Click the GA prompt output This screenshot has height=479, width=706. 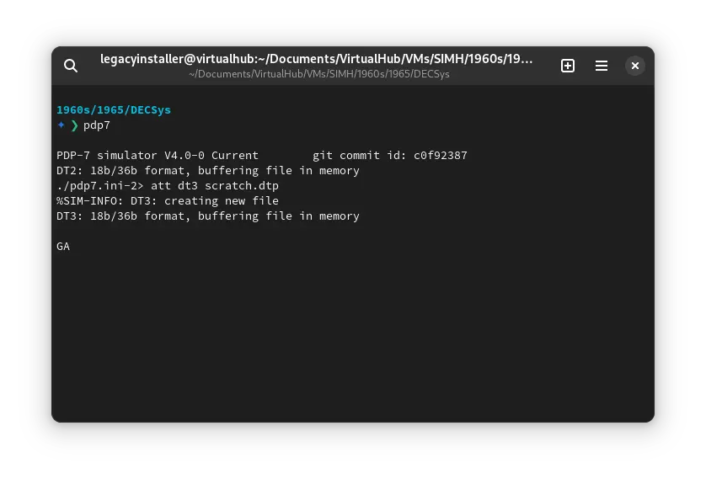coord(63,247)
